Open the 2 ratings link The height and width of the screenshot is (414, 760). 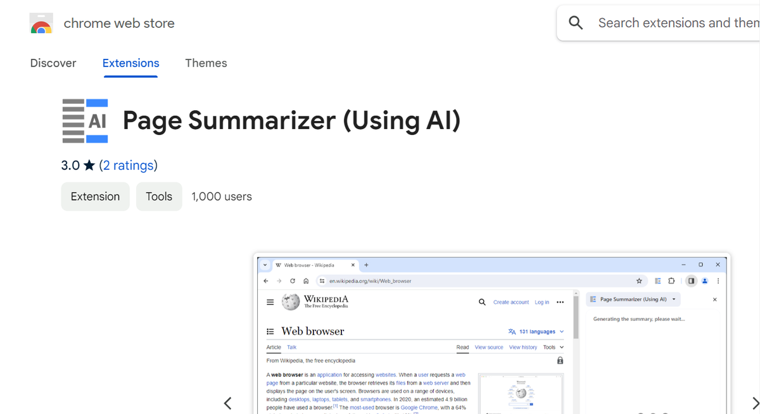point(129,165)
